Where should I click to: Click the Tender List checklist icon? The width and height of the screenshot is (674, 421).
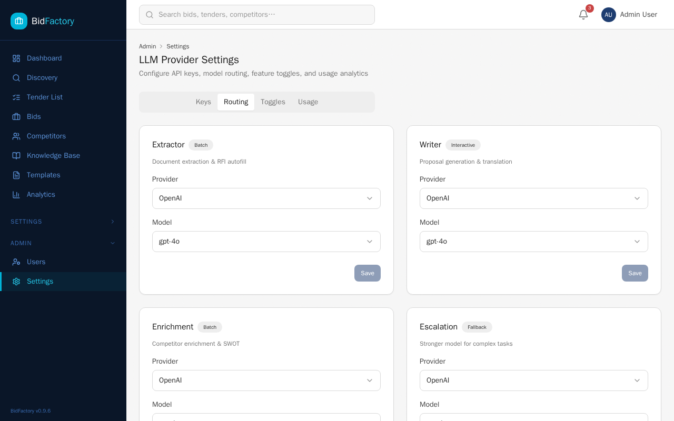(16, 97)
